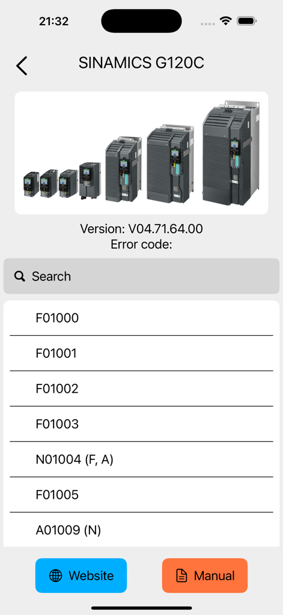The height and width of the screenshot is (615, 283).
Task: Click the Search error code field
Action: (141, 276)
